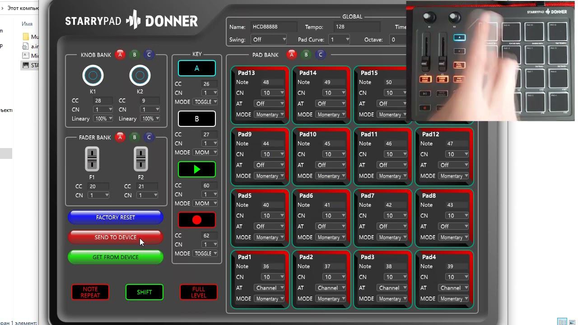This screenshot has width=578, height=325.
Task: Open the Swing dropdown
Action: (x=269, y=40)
